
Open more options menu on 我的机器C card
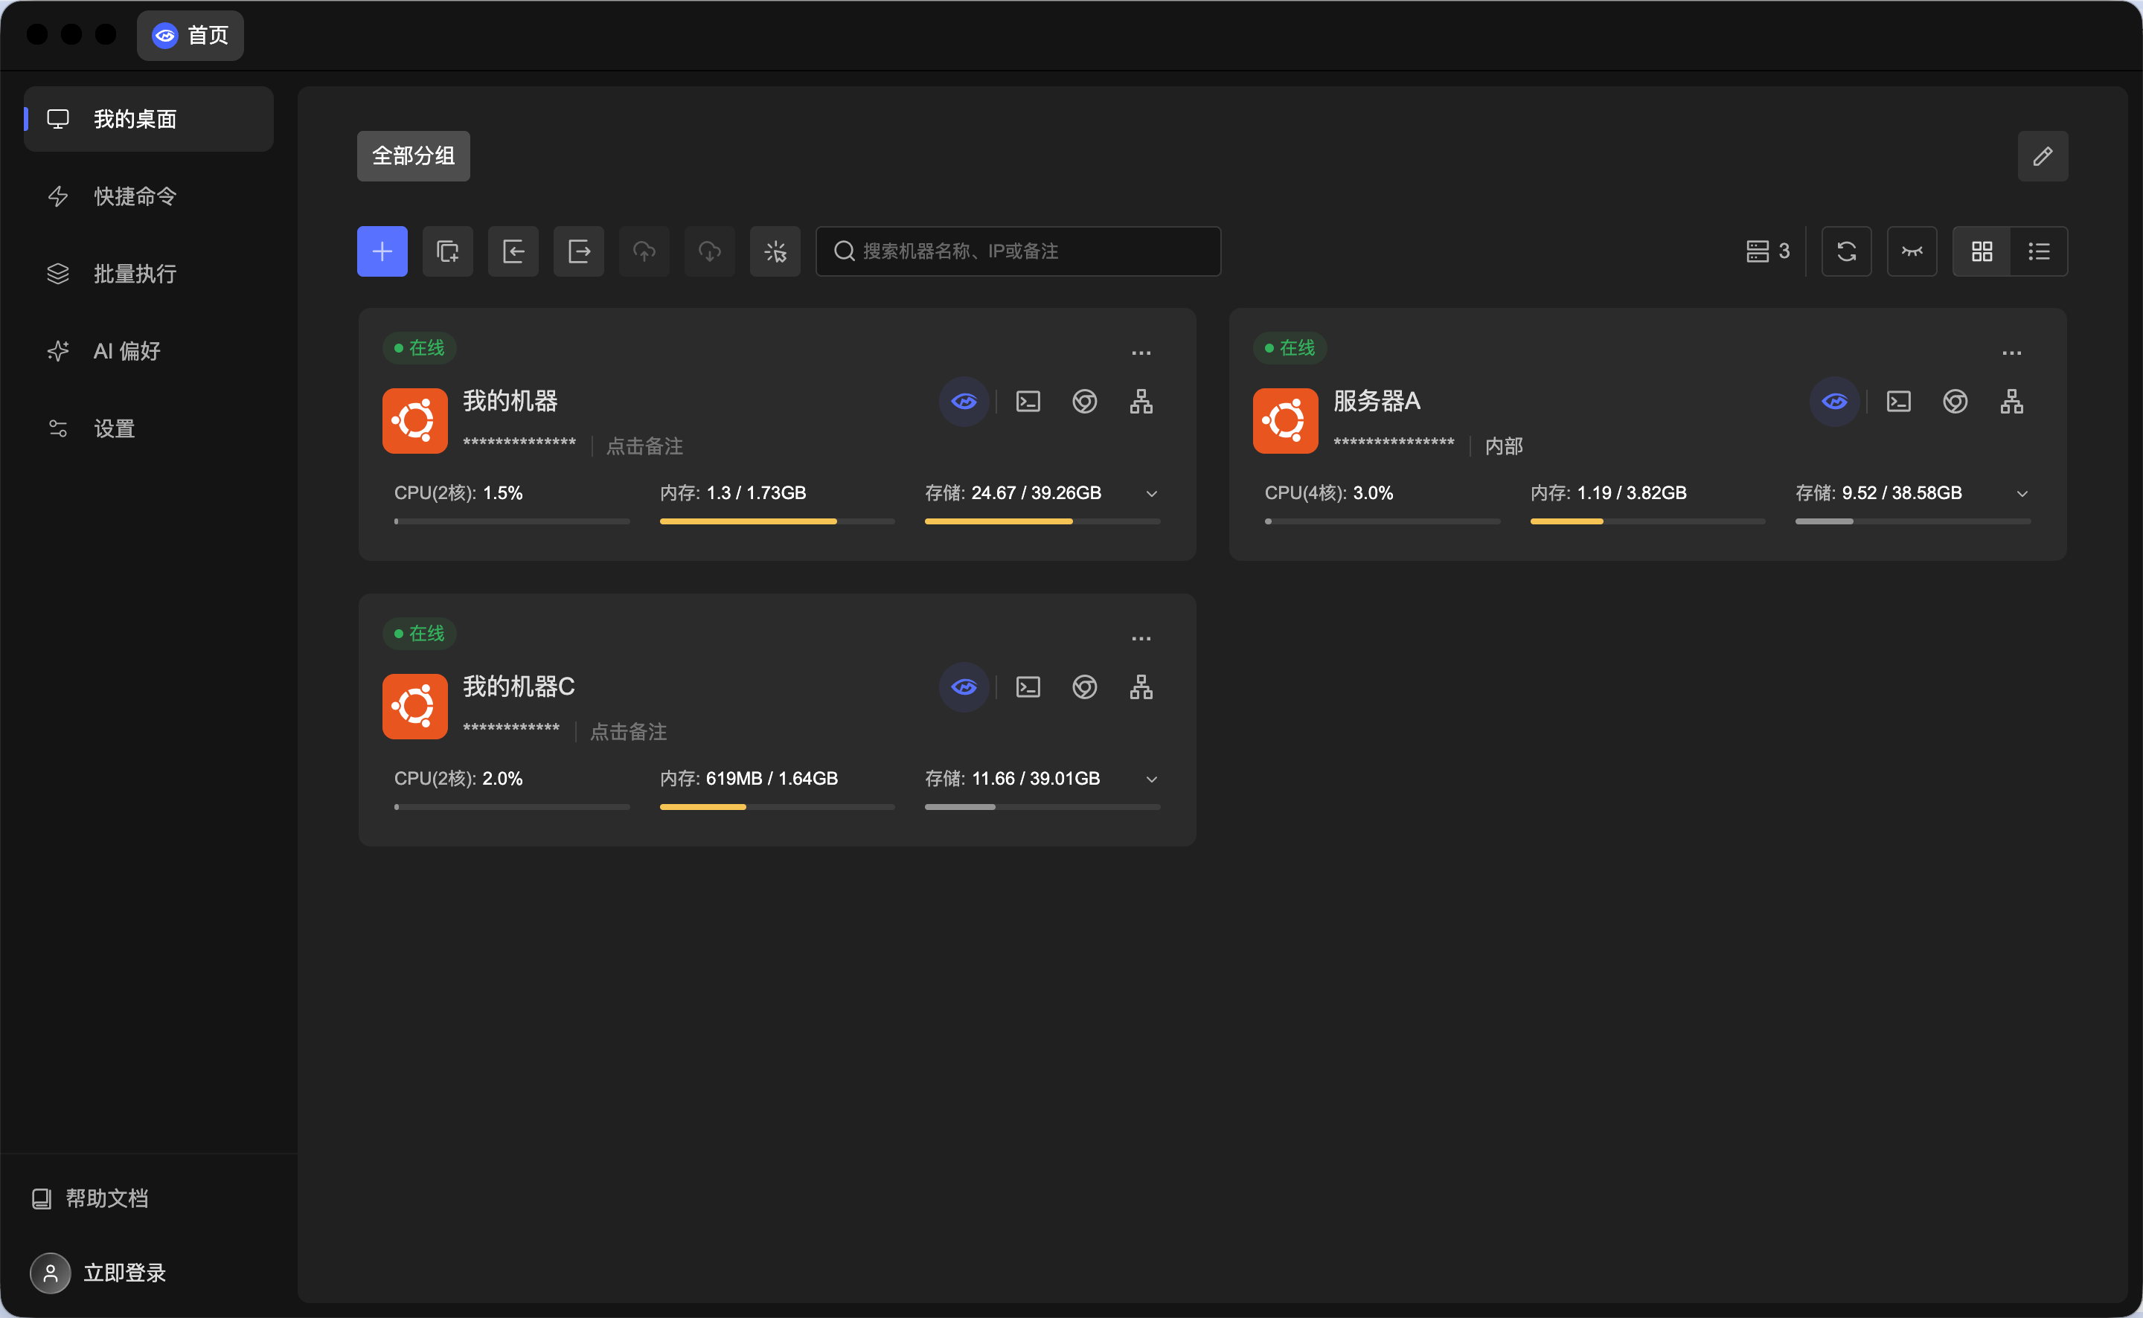[1141, 639]
